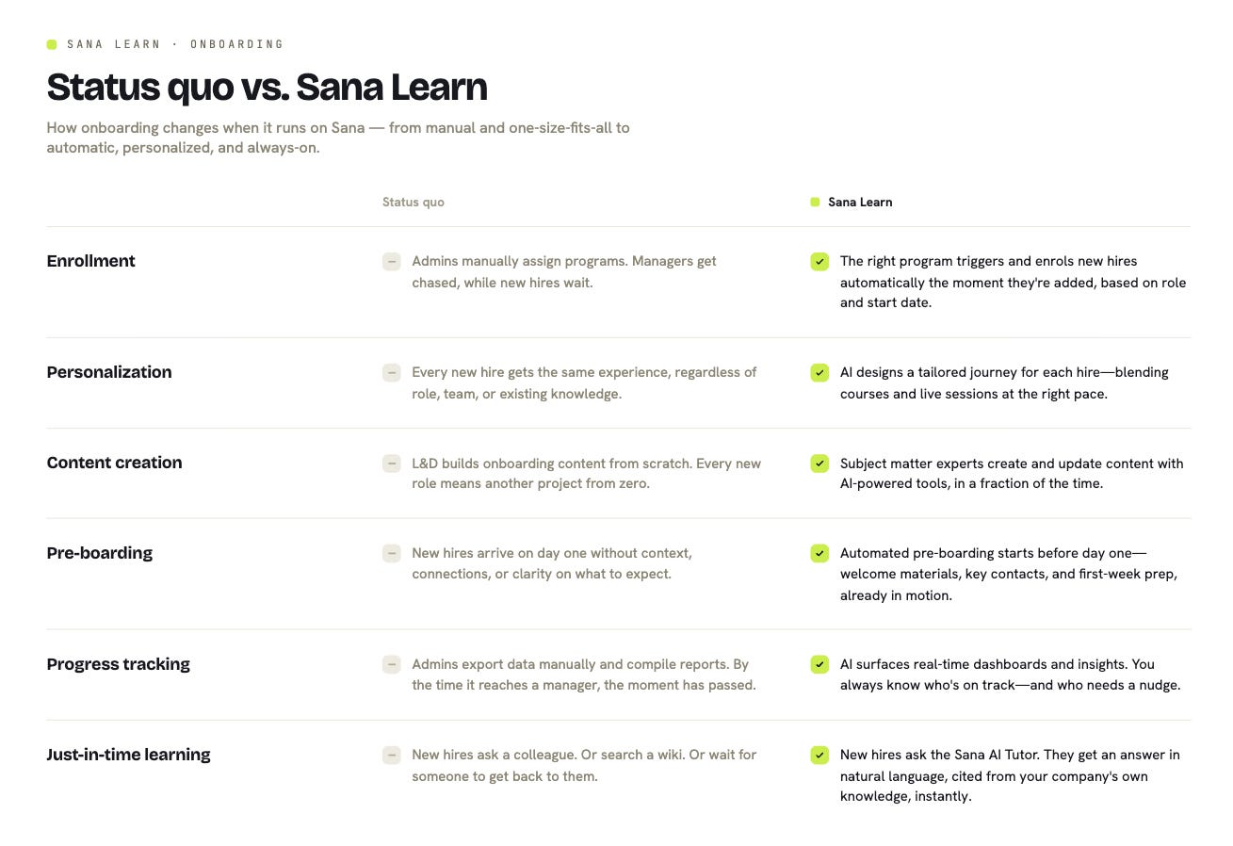The height and width of the screenshot is (846, 1233).
Task: Click the Pre-boarding row label
Action: pos(100,553)
